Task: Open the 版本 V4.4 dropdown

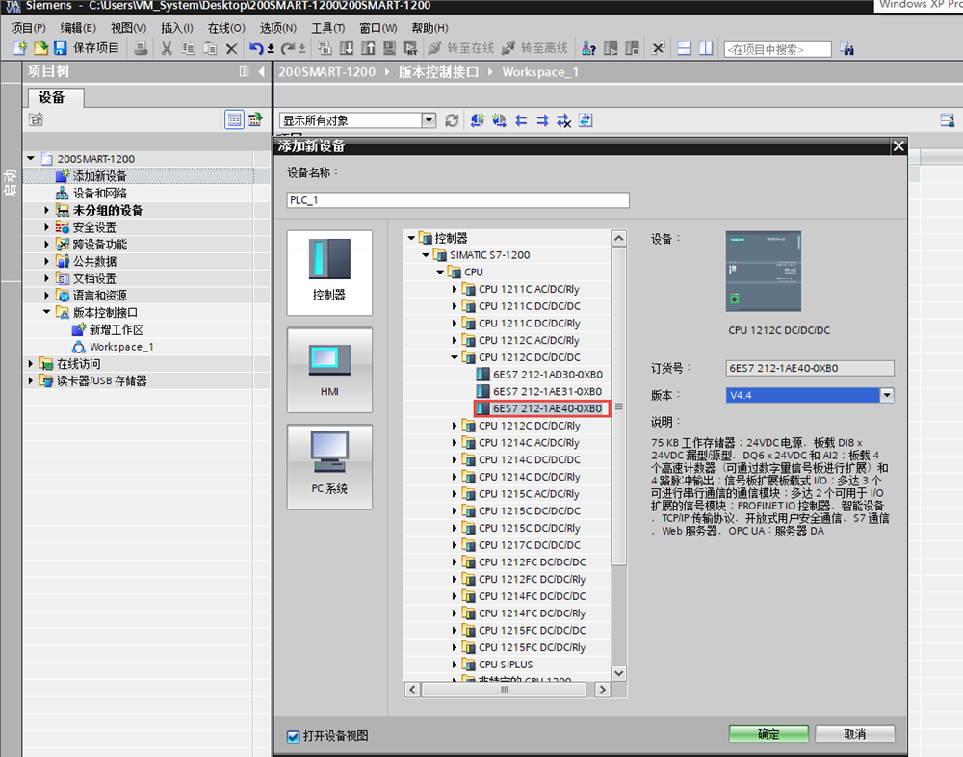Action: click(886, 395)
